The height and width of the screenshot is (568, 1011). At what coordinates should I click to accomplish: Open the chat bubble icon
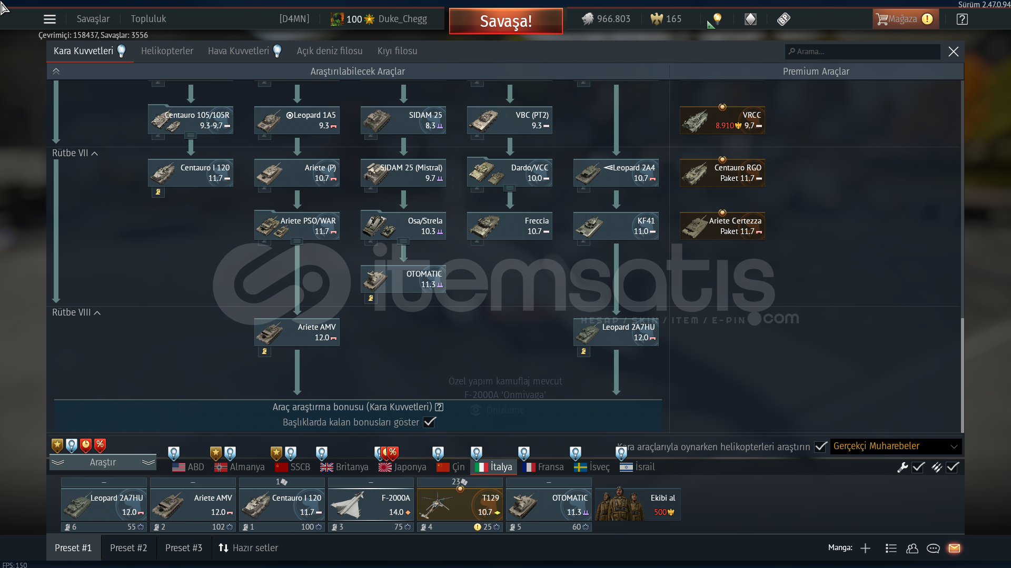pos(933,548)
